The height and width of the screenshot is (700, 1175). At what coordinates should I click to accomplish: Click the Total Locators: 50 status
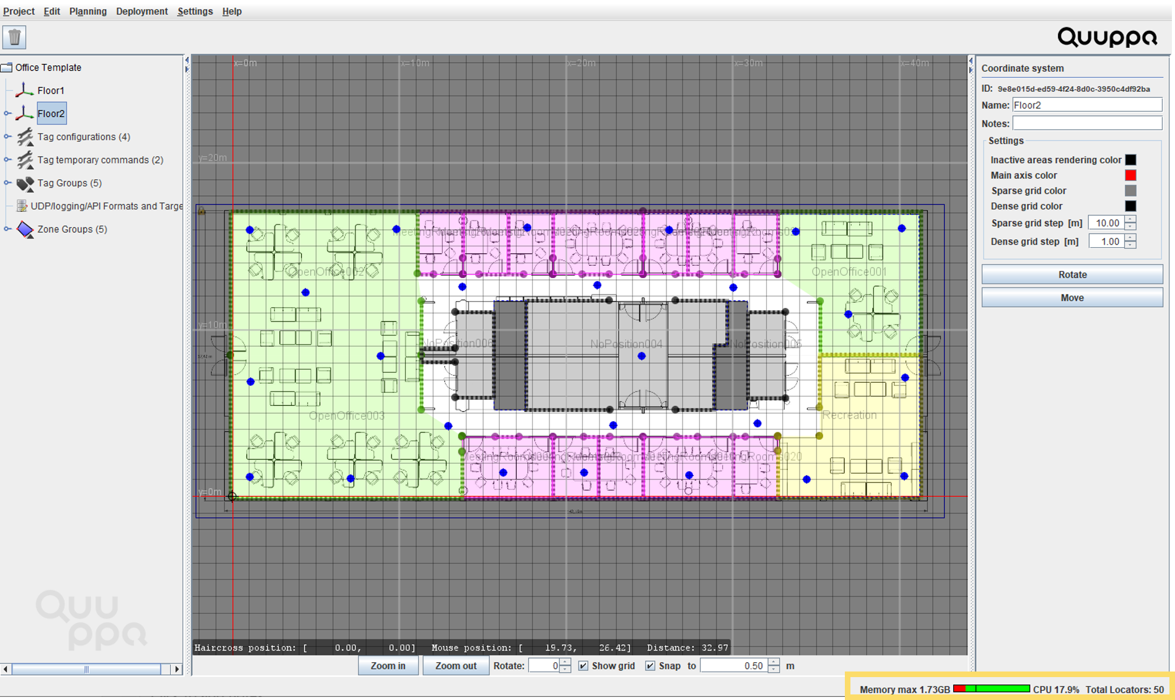pyautogui.click(x=1124, y=689)
